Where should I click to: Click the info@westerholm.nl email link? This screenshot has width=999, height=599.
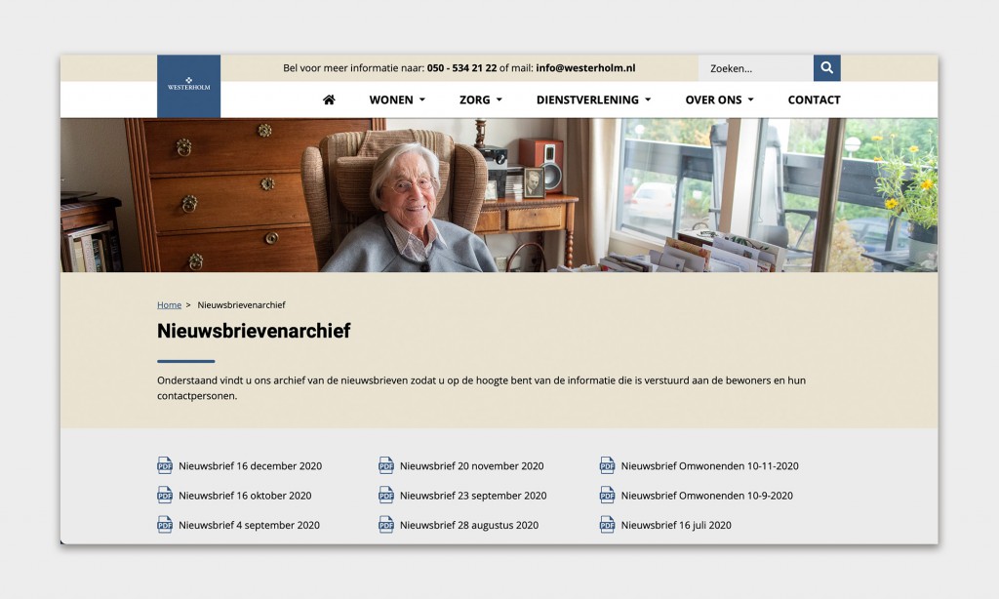pos(585,67)
